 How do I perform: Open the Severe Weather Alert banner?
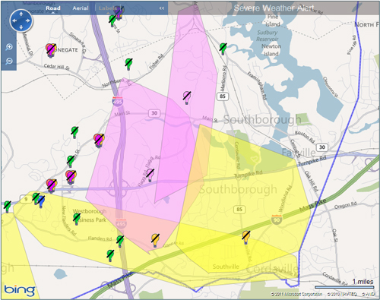click(274, 8)
